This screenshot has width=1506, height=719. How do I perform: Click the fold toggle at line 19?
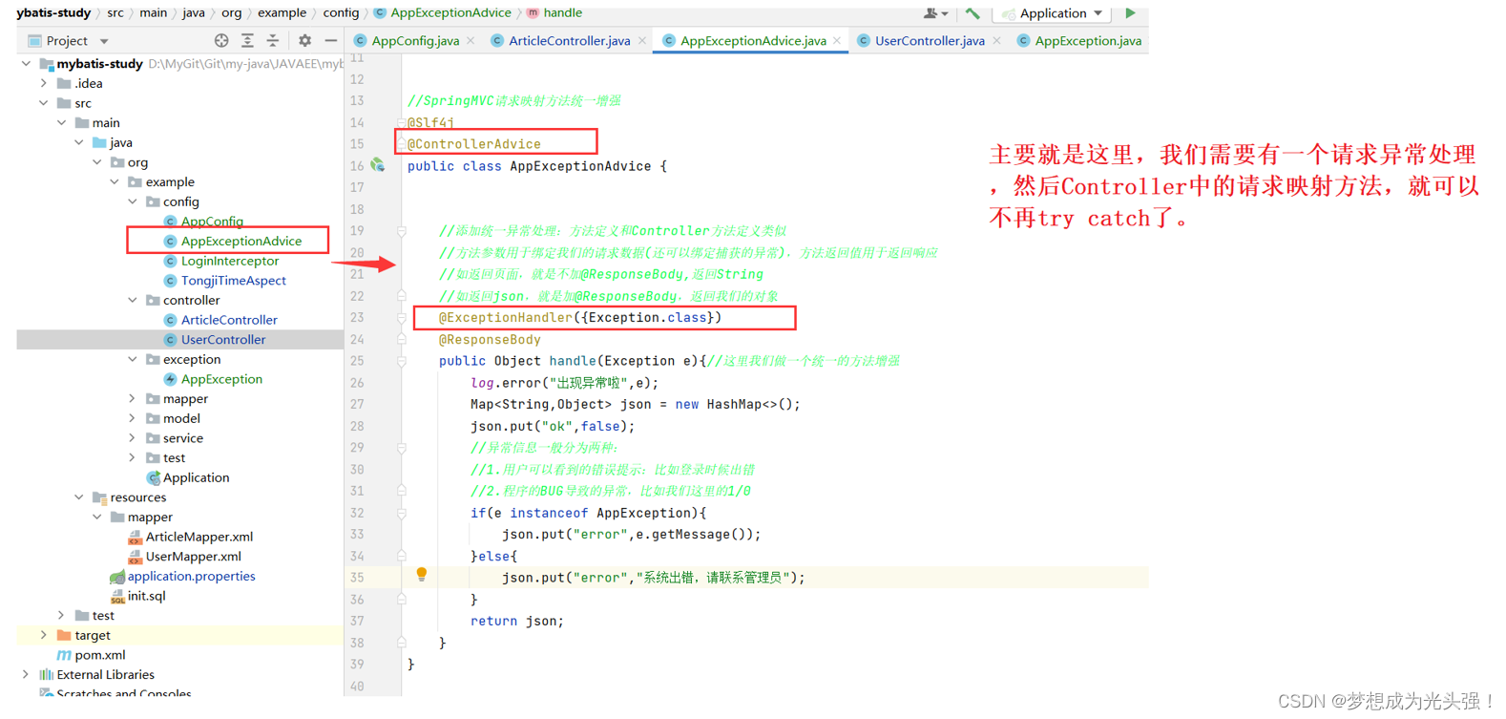click(402, 231)
